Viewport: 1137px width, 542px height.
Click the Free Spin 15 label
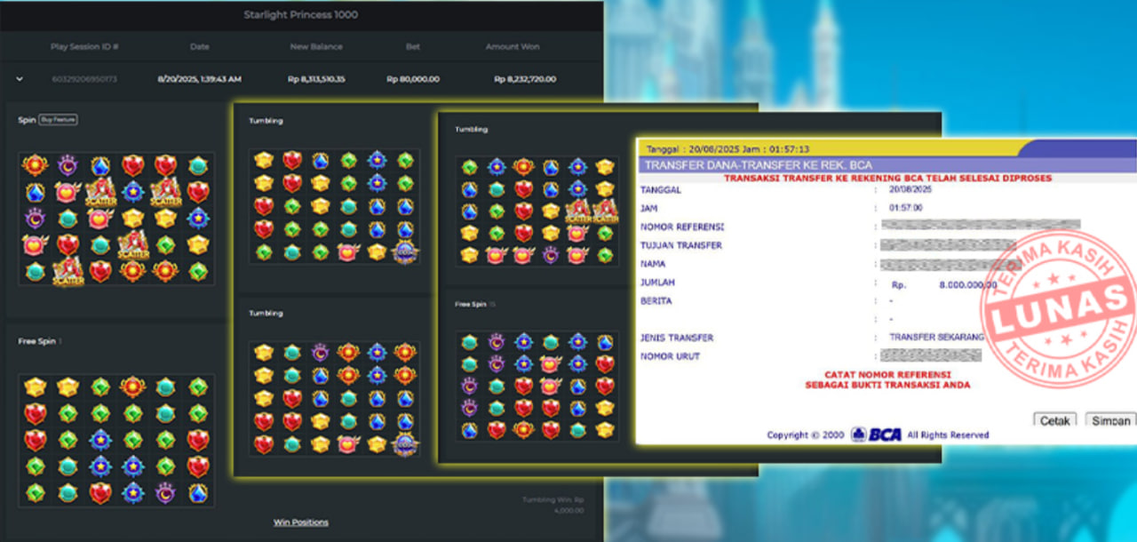475,304
